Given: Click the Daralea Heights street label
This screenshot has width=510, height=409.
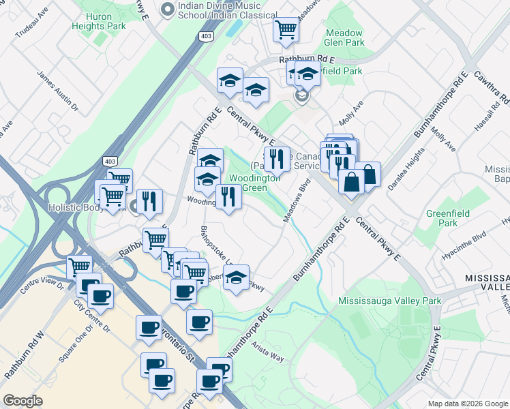Looking at the screenshot, I should [406, 169].
